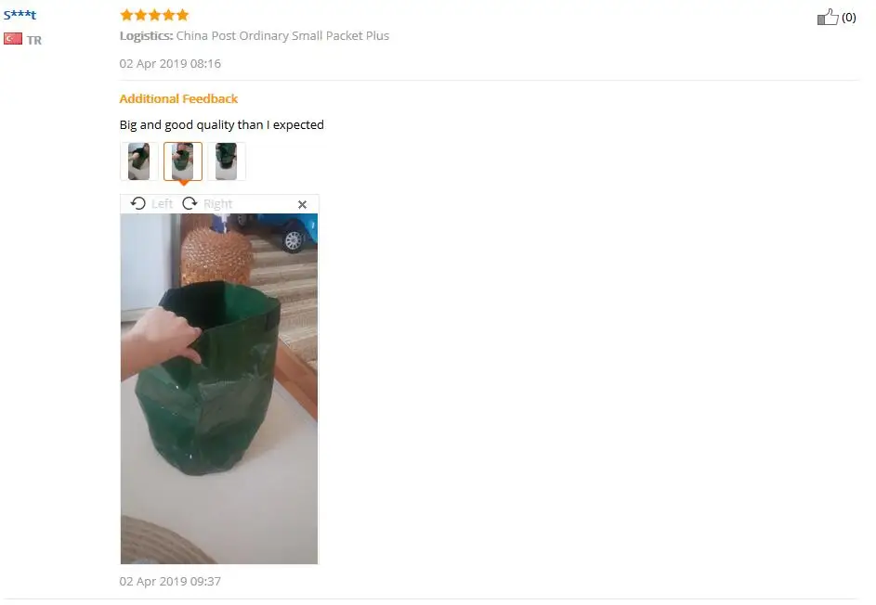876x605 pixels.
Task: Click the "Left" rotate label
Action: pyautogui.click(x=162, y=204)
